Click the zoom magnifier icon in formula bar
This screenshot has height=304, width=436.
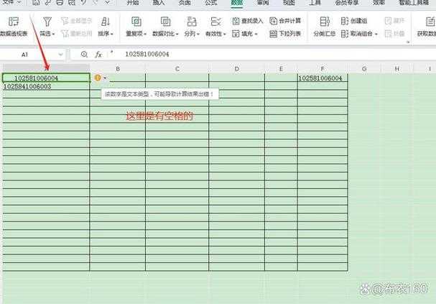click(84, 54)
